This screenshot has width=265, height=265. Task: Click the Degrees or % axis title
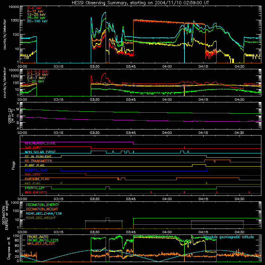tap(9, 248)
